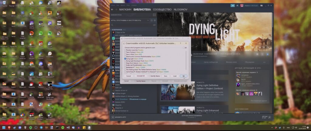Check Call of Duty Modern Warfare II checkbox
Screen dimensions: 311x131
pyautogui.click(x=125, y=72)
